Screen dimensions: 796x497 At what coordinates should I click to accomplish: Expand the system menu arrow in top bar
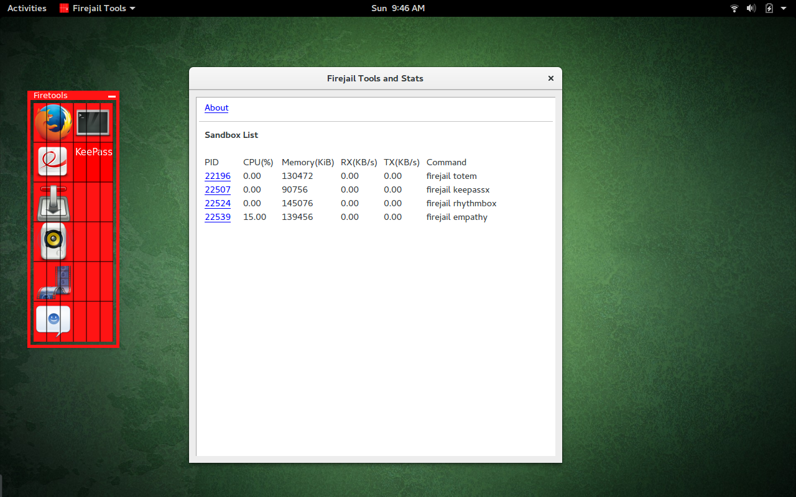coord(784,8)
